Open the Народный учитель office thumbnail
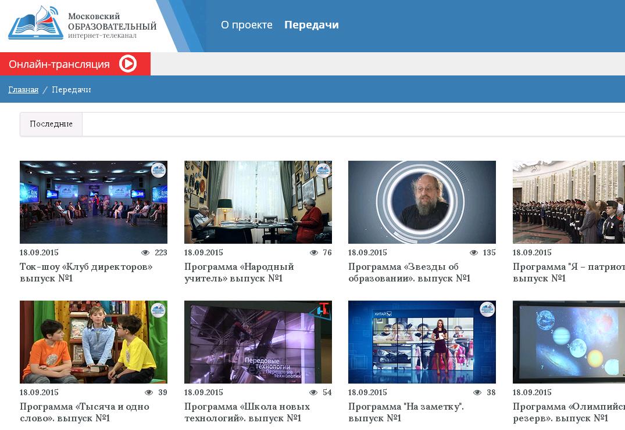 click(258, 202)
